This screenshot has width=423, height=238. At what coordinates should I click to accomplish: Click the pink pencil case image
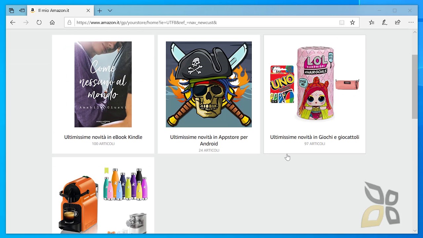(x=347, y=84)
